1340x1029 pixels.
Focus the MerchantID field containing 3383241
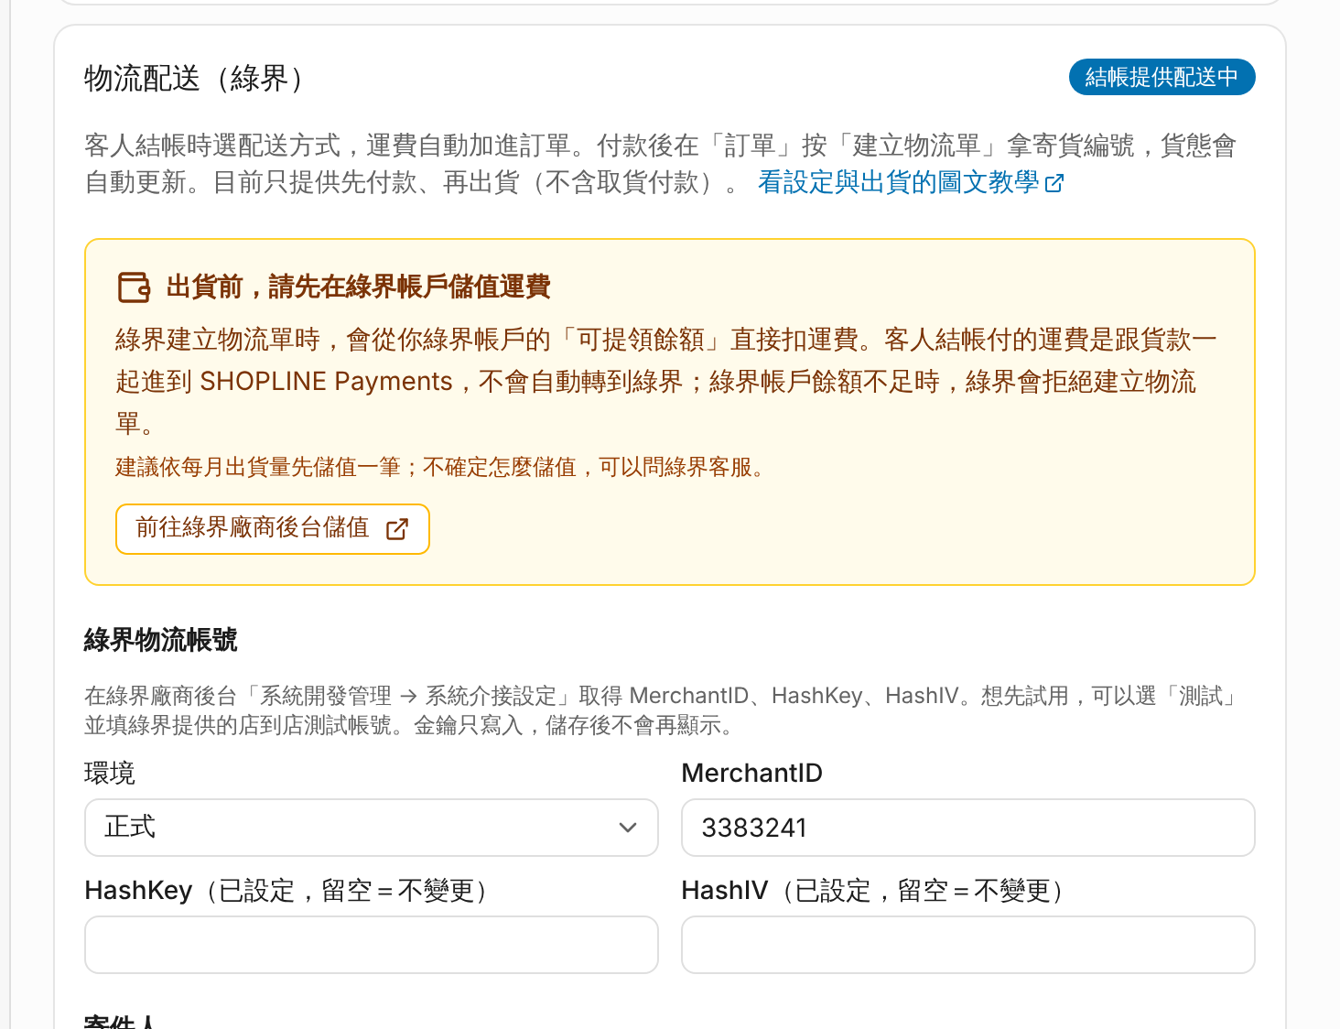click(968, 828)
